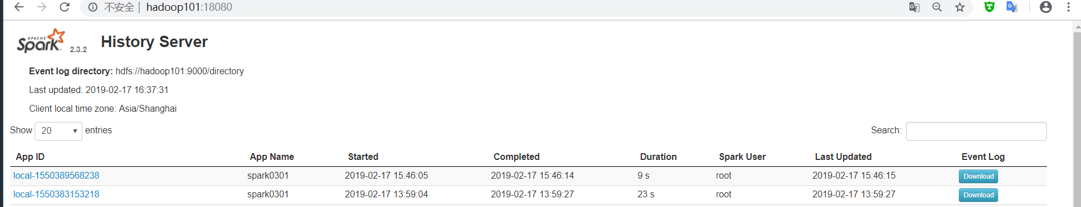Screen dimensions: 1081x207
Task: Click the browser forward arrow
Action: coord(41,7)
